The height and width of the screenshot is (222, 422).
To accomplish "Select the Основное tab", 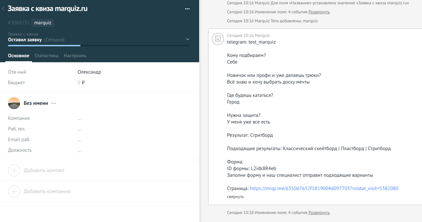I will [19, 56].
